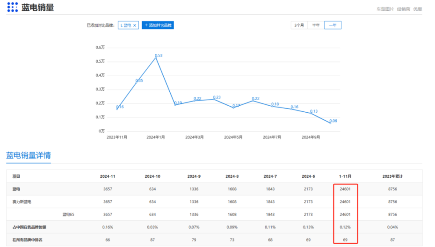This screenshot has width=435, height=247.
Task: Click the 添加其它品牌 button
Action: coord(158,25)
